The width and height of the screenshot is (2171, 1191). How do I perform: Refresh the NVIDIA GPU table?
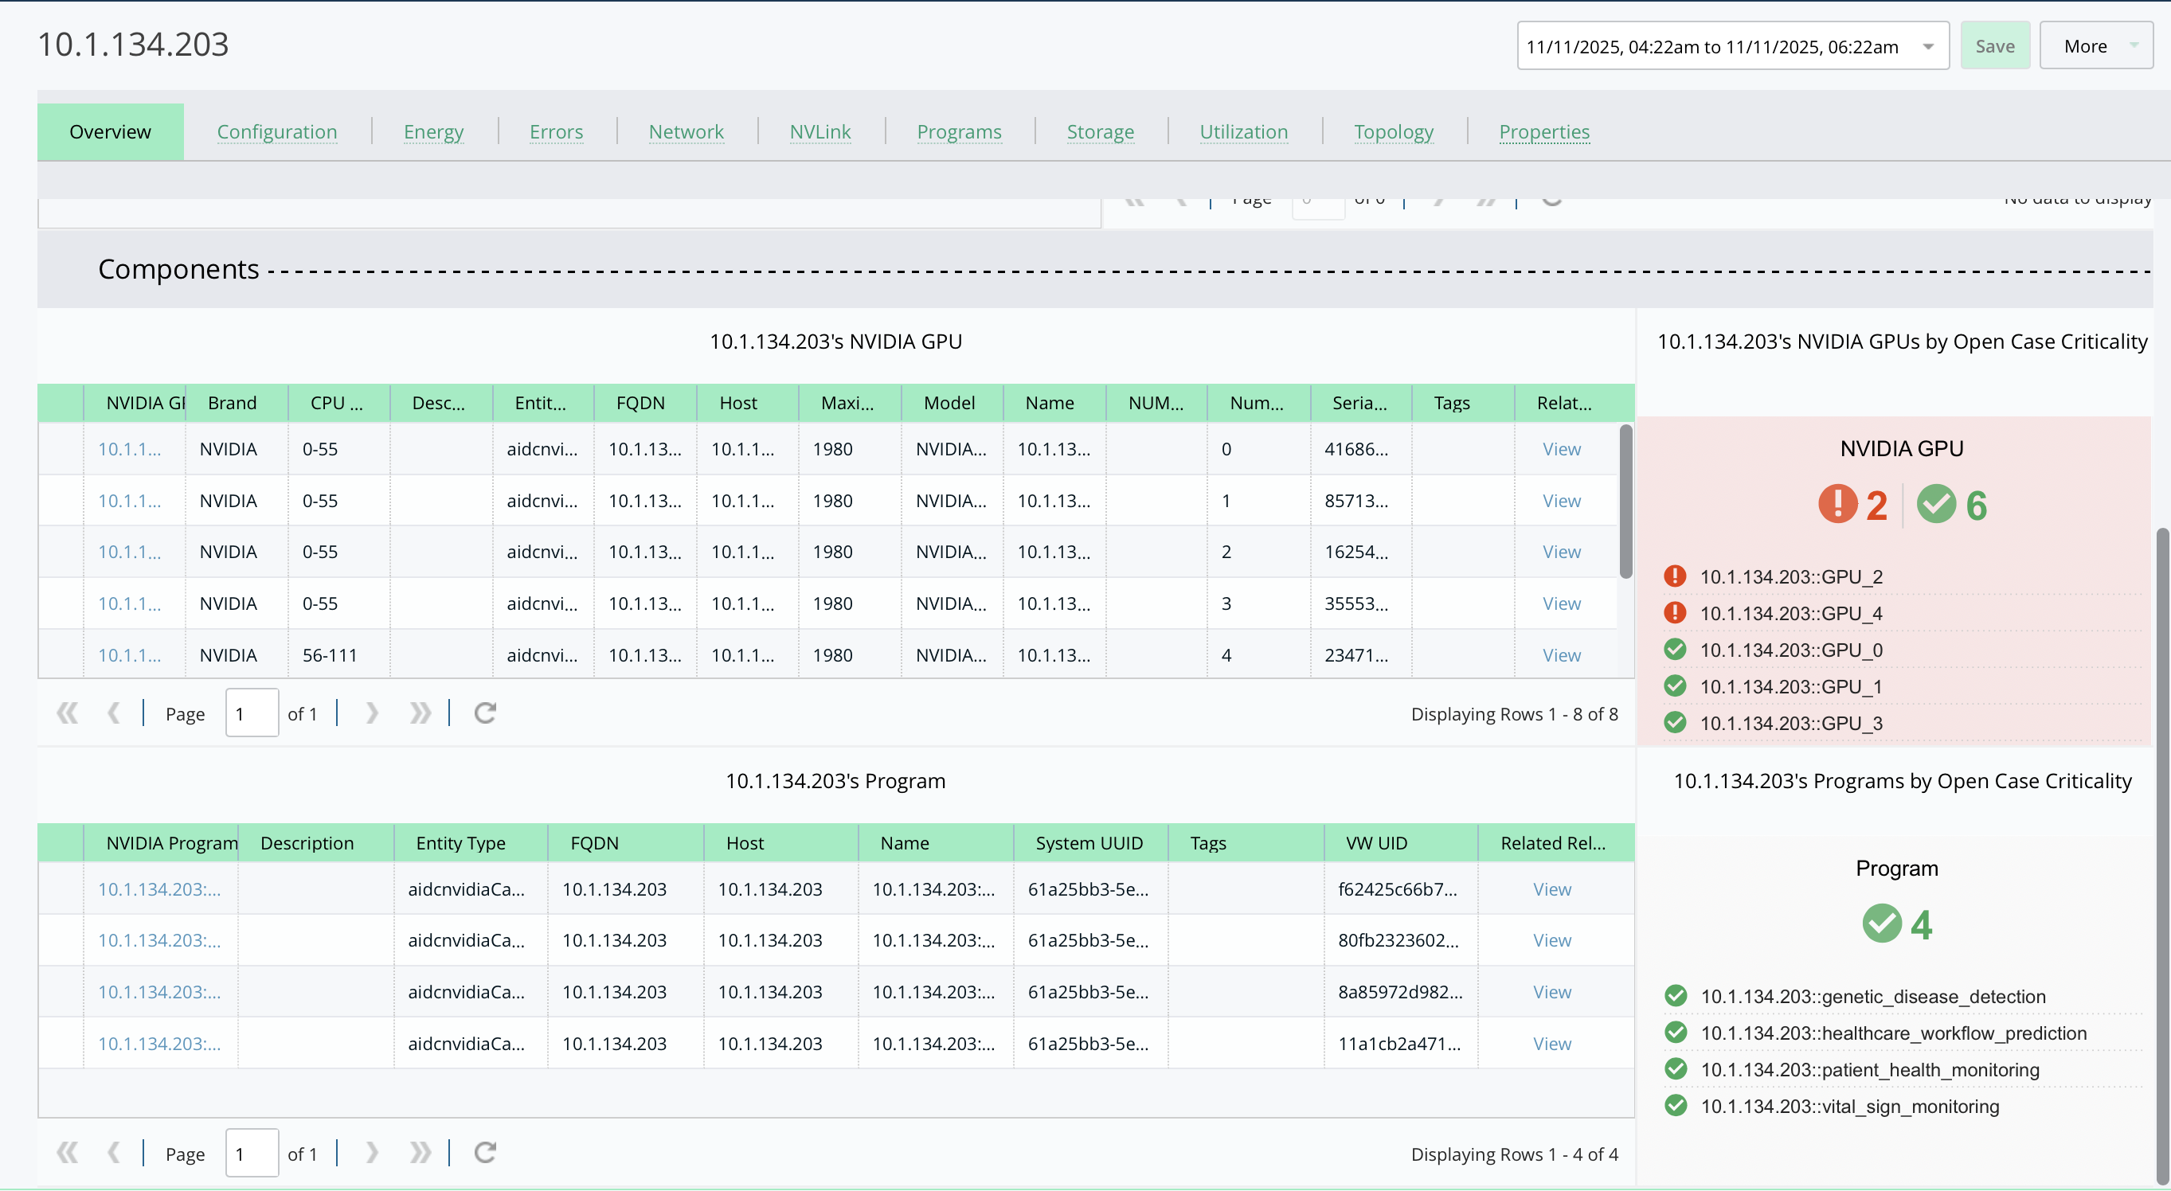pos(484,713)
